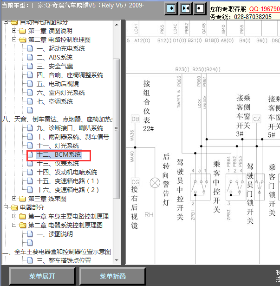Open 二、ABS系统 page
This screenshot has width=280, height=286.
coord(54,57)
